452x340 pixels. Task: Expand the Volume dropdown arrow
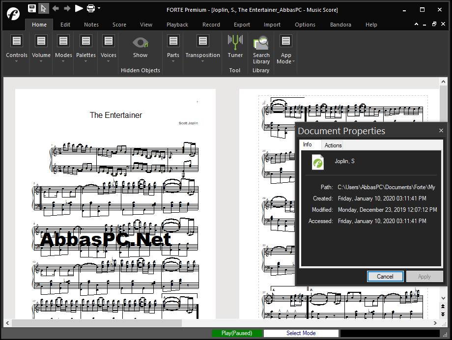pyautogui.click(x=41, y=61)
